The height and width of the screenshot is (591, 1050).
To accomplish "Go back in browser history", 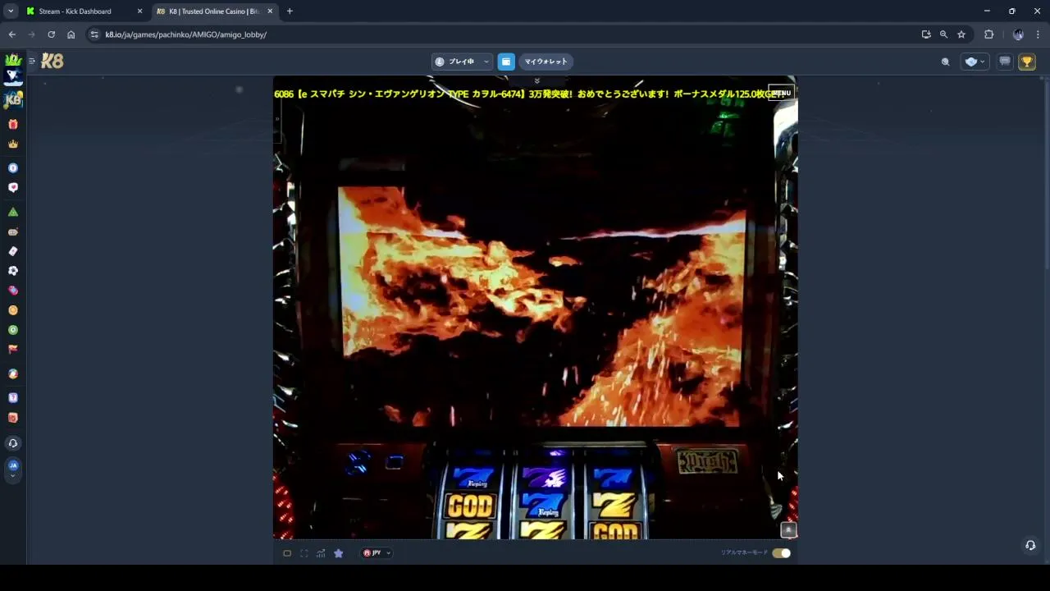I will click(11, 34).
